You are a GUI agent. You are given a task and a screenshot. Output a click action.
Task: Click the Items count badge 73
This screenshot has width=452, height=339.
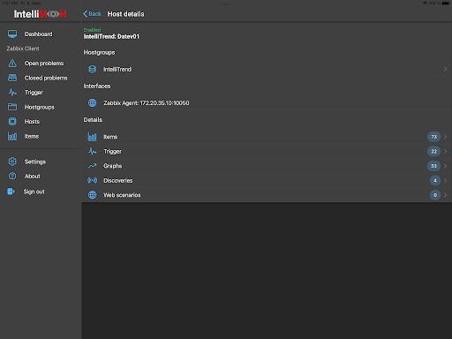pos(433,137)
